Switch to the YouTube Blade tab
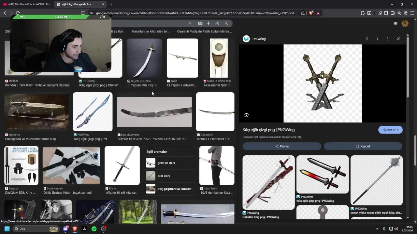Screen dimensions: 417x234 (27, 4)
